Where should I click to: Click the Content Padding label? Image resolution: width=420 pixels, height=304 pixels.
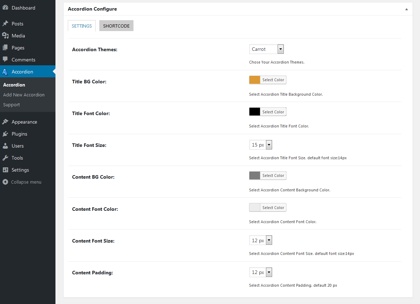click(x=93, y=273)
